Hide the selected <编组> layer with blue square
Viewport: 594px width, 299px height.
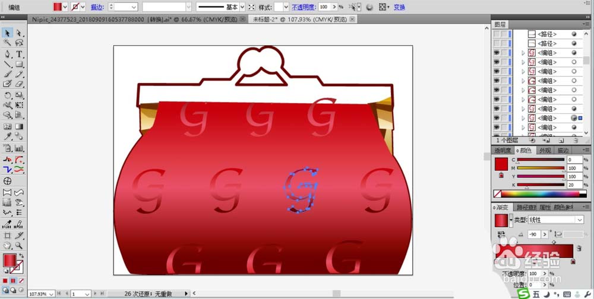(496, 118)
